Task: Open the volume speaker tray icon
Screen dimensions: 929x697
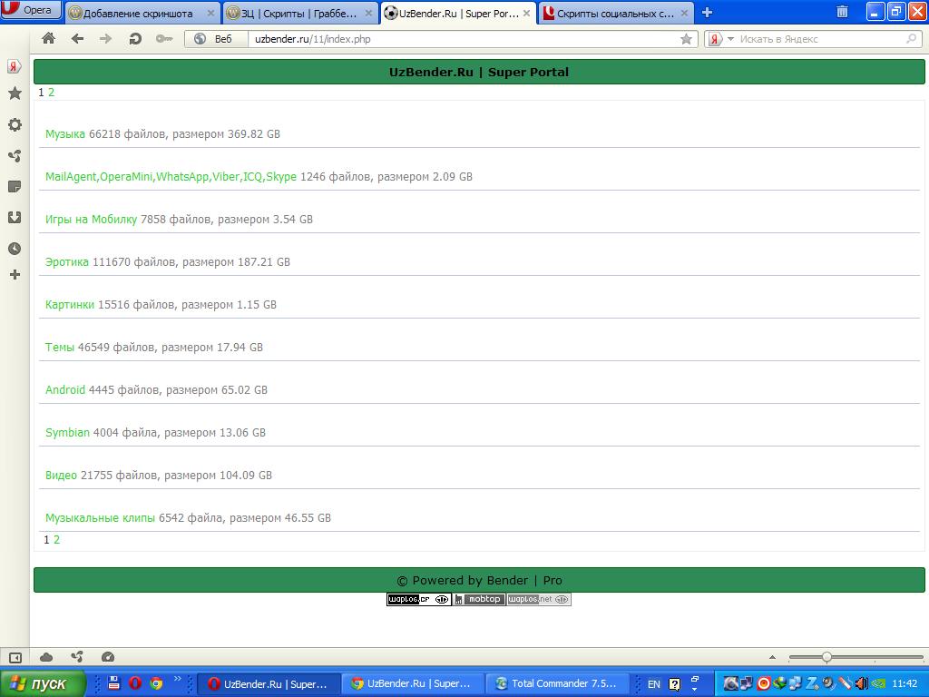Action: coord(861,683)
